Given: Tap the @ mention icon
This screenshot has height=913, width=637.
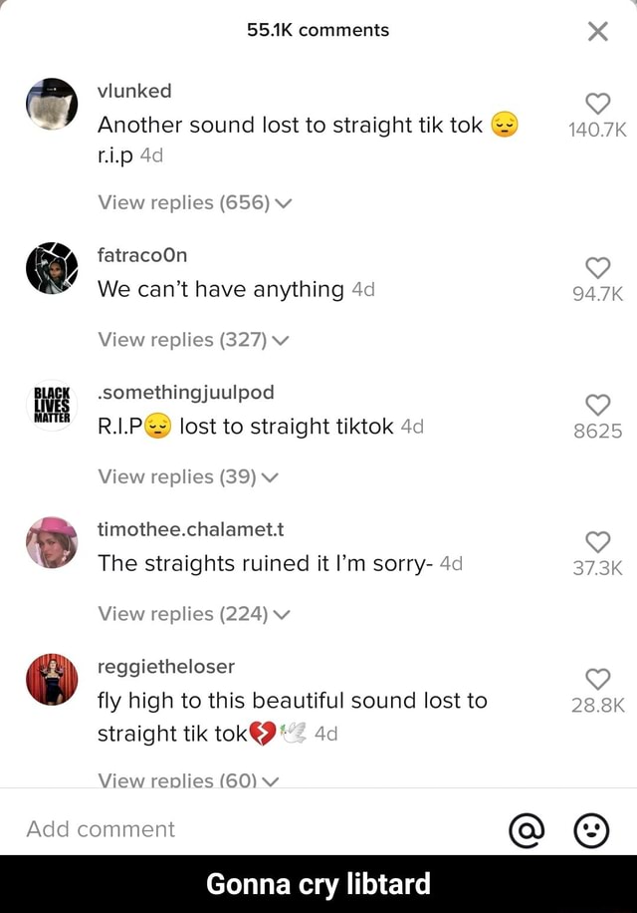Looking at the screenshot, I should pyautogui.click(x=527, y=830).
